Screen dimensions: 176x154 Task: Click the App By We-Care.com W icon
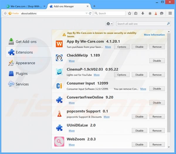tap(59, 44)
